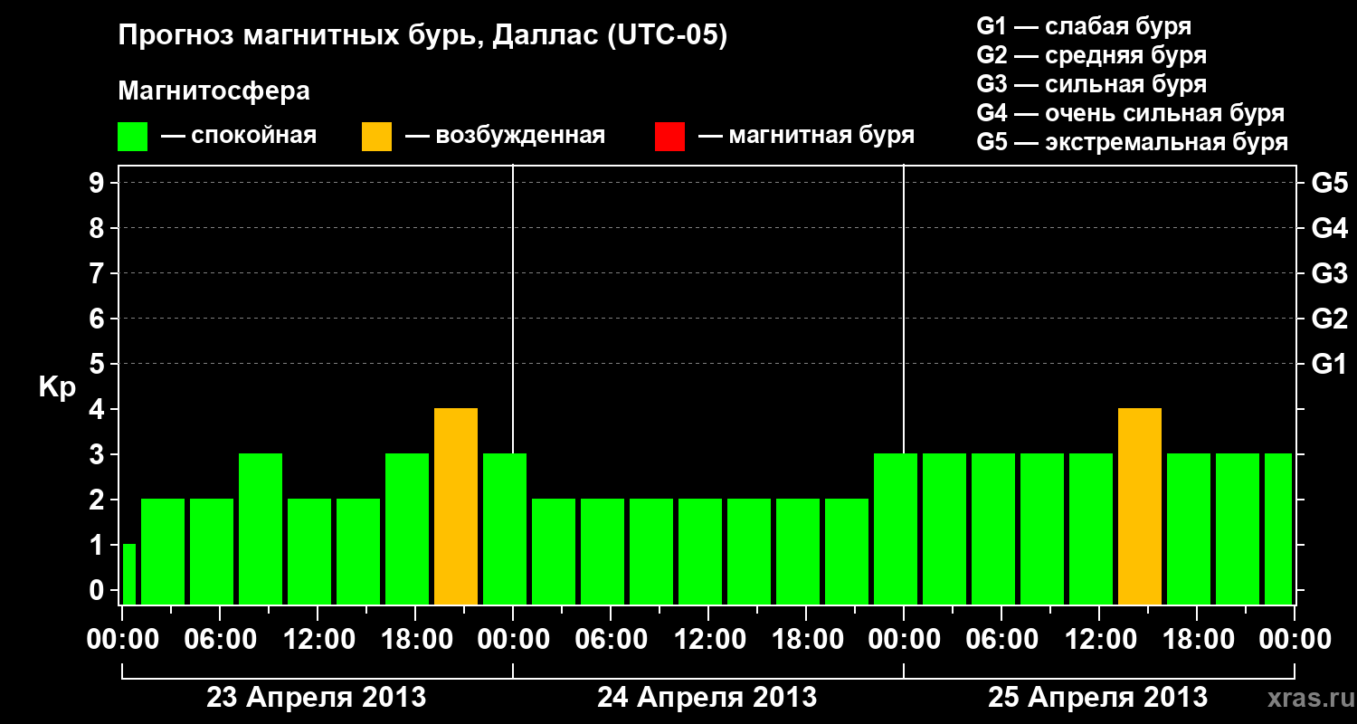Click the '18:00' time label under 24 April
Viewport: 1357px width, 724px height.
pos(806,639)
